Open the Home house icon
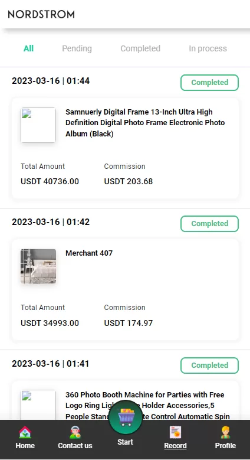This screenshot has height=460, width=250. click(25, 432)
